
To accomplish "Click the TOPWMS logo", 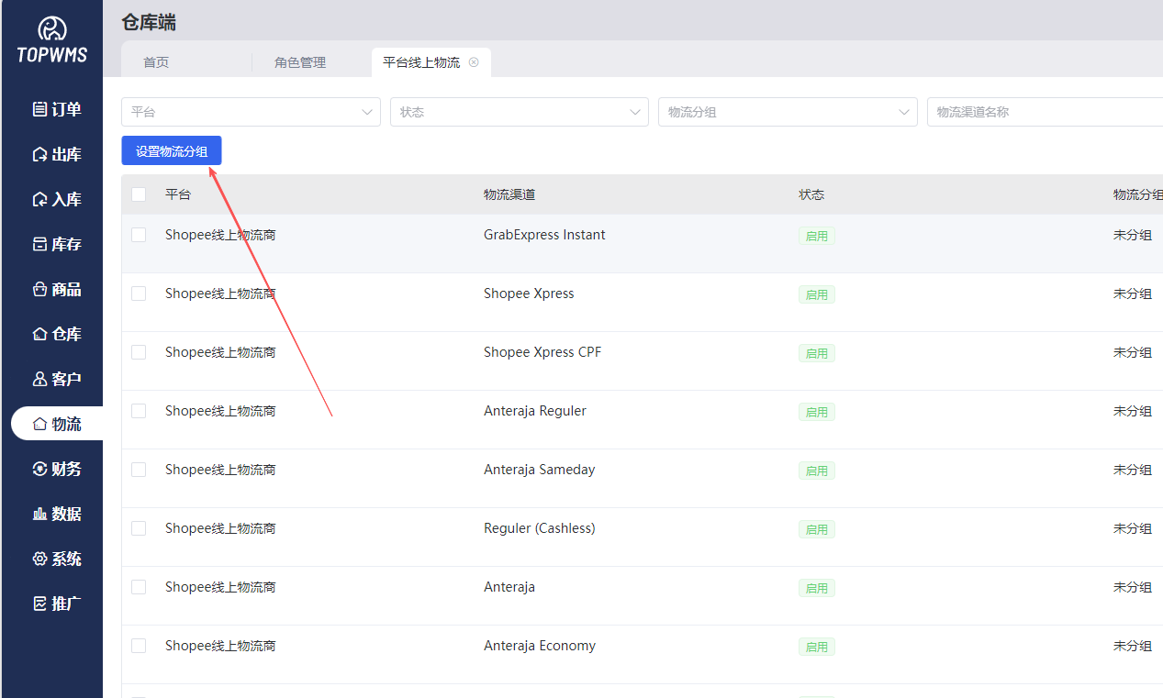I will click(51, 40).
